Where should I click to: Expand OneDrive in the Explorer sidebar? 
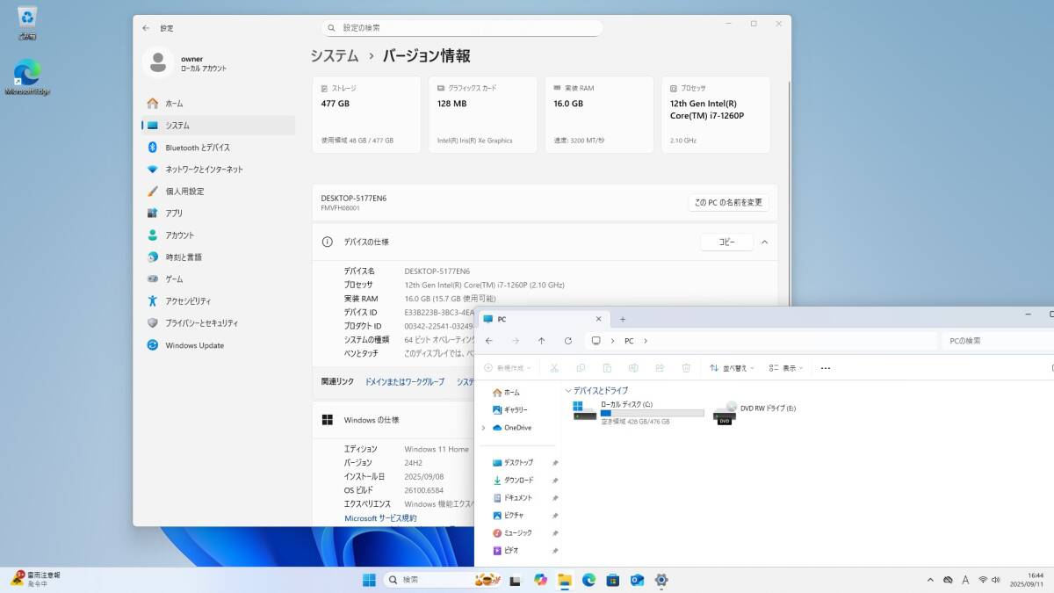tap(482, 428)
